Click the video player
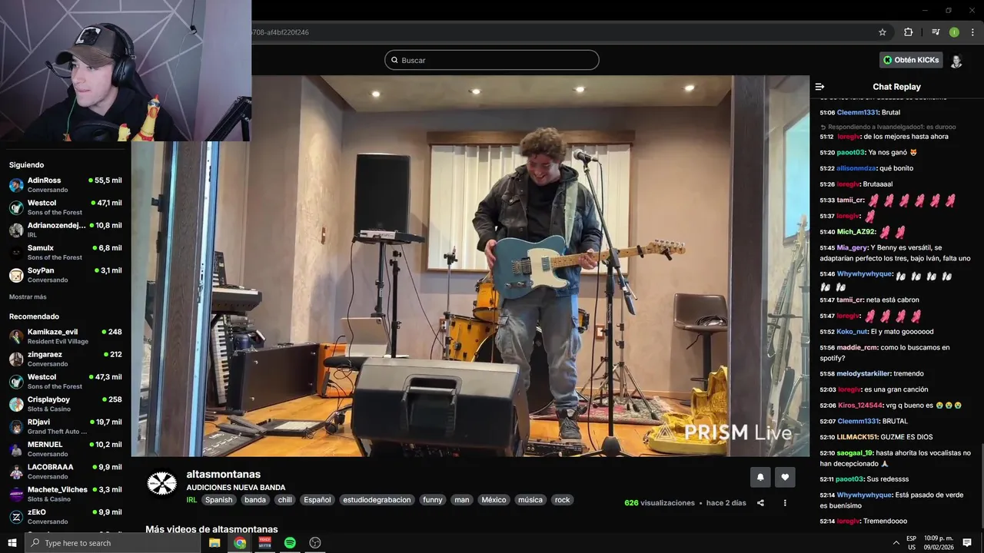The image size is (984, 553). click(470, 266)
